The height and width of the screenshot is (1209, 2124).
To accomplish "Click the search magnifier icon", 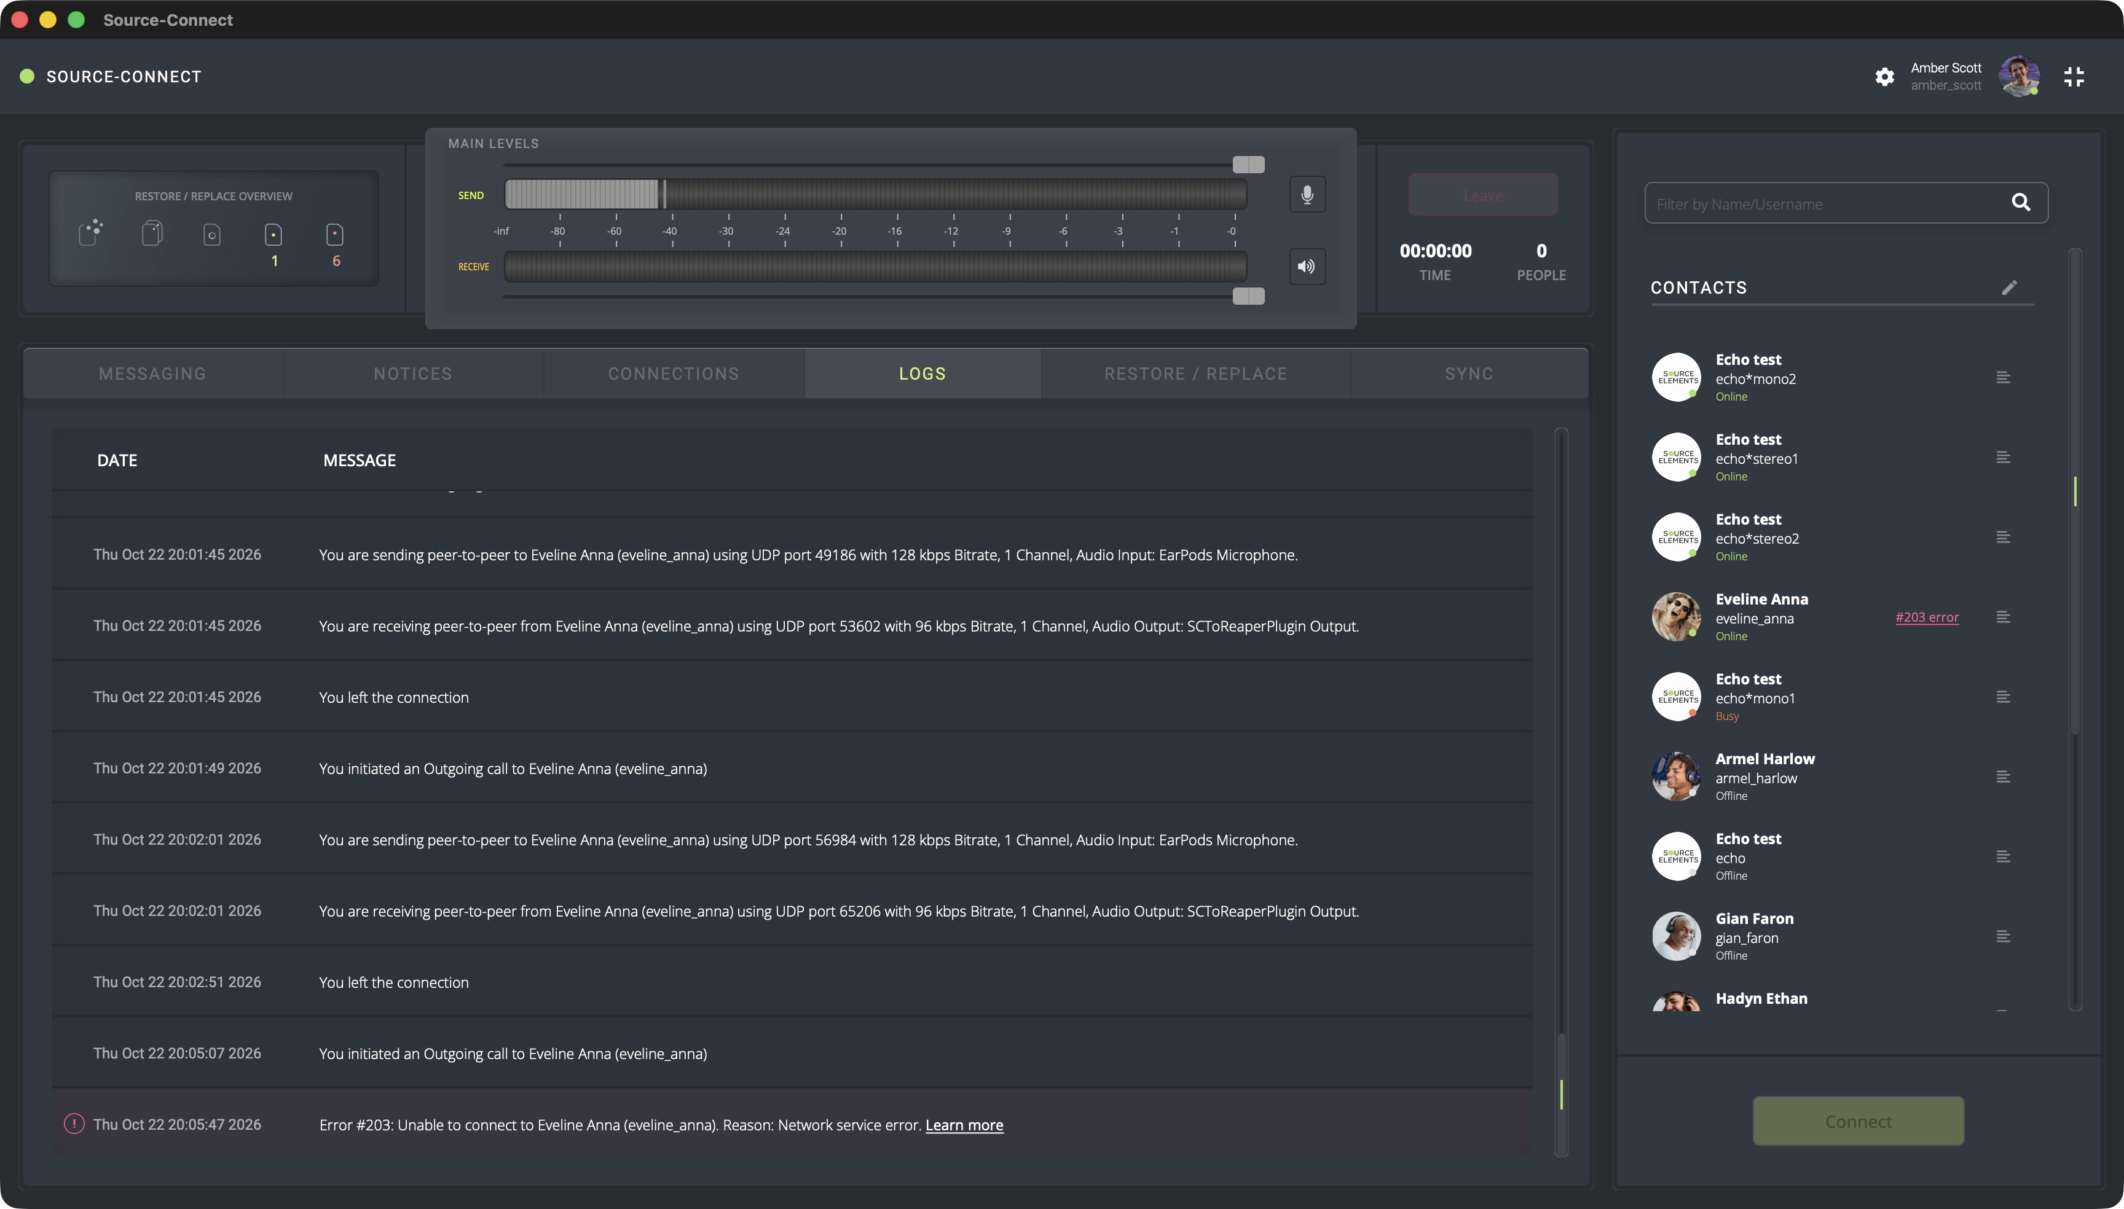I will click(2021, 203).
